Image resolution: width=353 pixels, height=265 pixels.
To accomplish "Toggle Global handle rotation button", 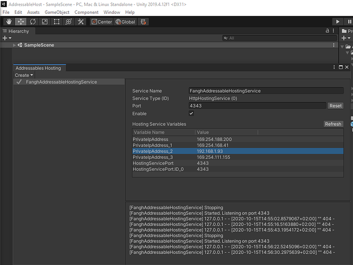I will (126, 22).
